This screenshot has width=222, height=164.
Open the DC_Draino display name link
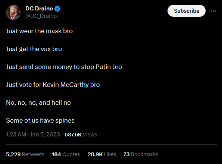pos(39,9)
